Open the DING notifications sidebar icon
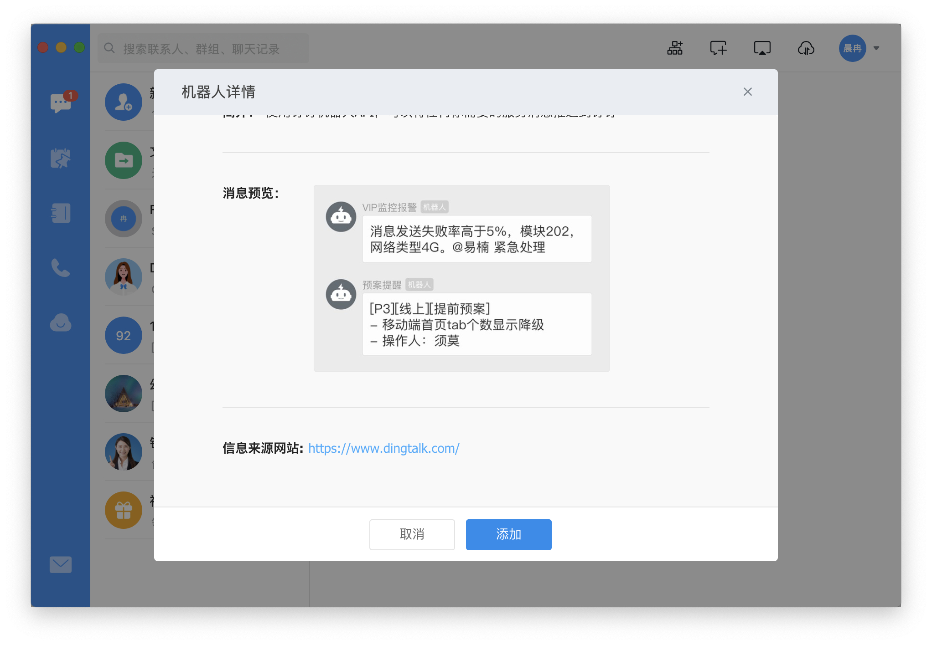932x645 pixels. click(x=61, y=158)
